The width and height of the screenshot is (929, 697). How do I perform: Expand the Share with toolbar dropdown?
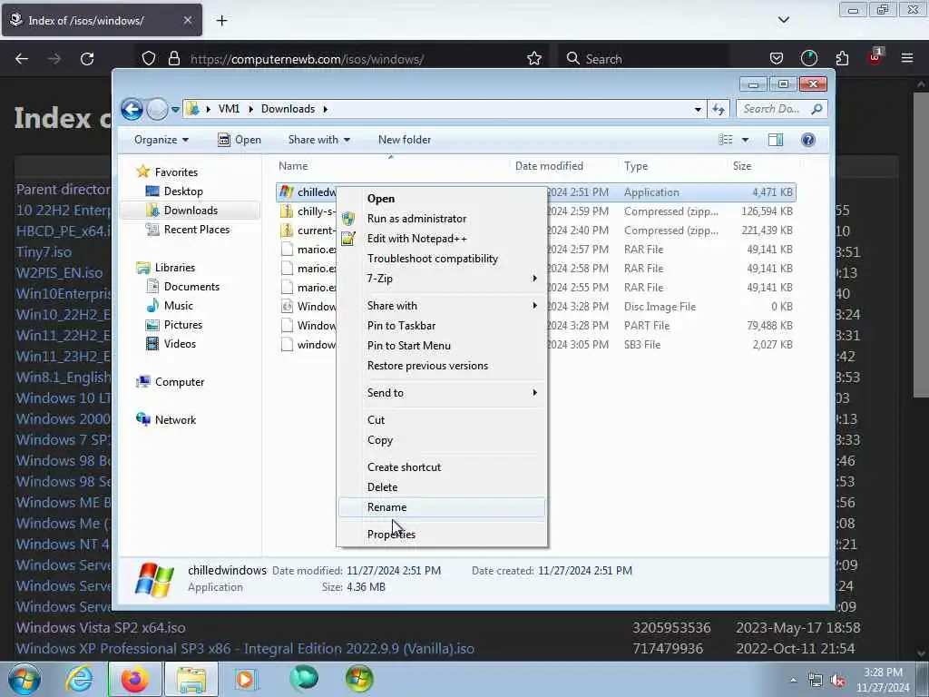[x=318, y=140]
